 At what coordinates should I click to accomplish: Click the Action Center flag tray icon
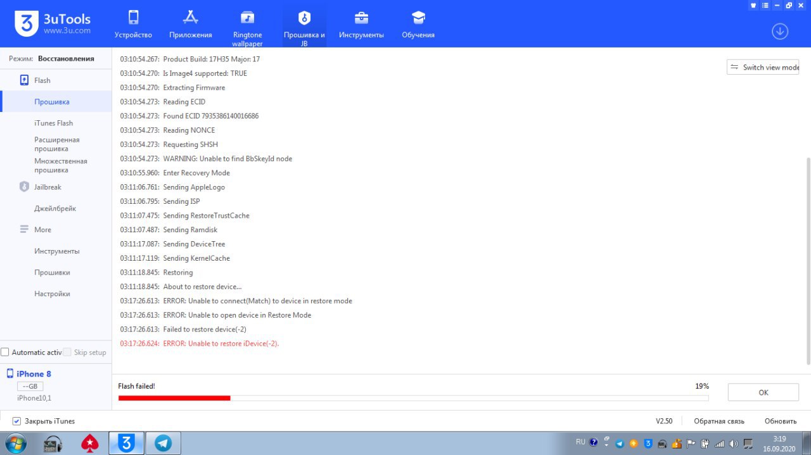point(691,444)
